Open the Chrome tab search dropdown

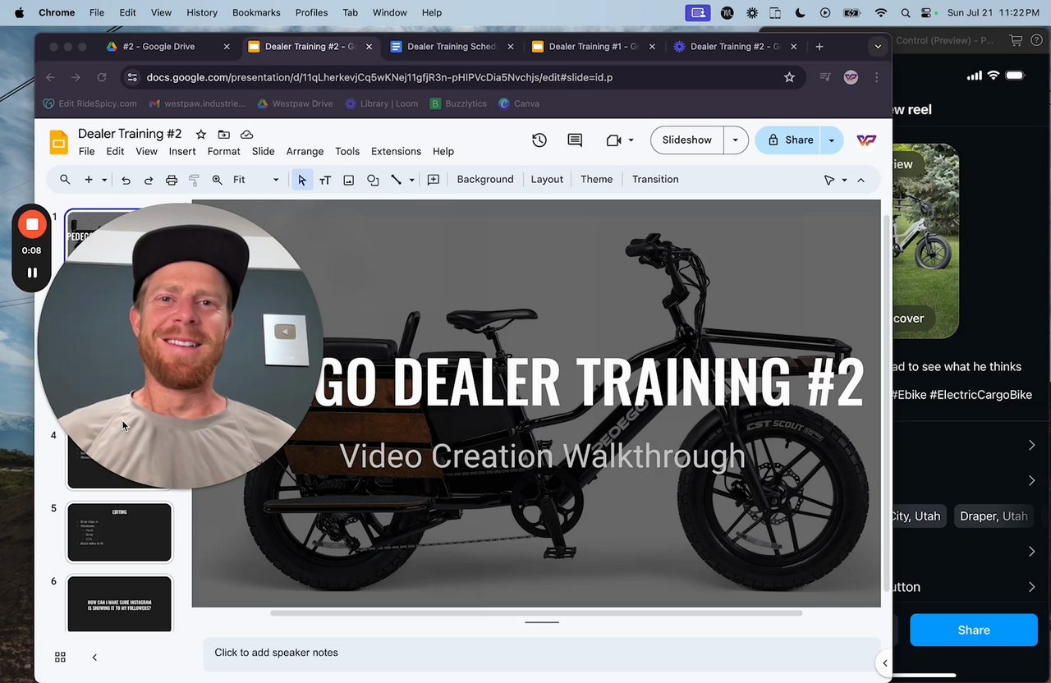(x=878, y=47)
